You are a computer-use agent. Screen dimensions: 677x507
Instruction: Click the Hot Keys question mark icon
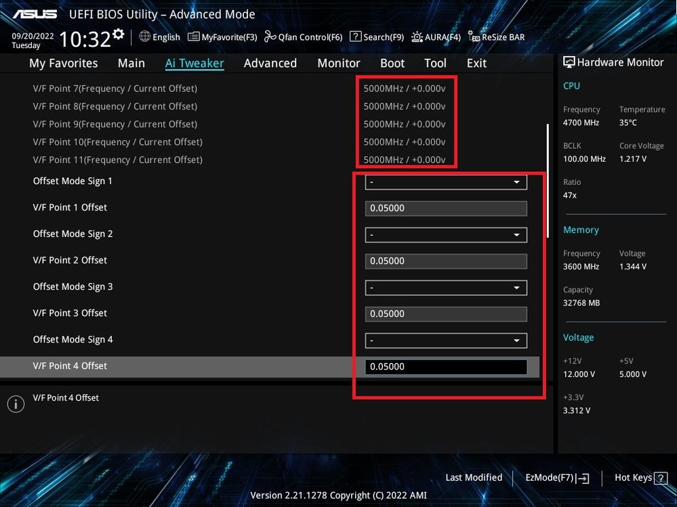tap(661, 478)
